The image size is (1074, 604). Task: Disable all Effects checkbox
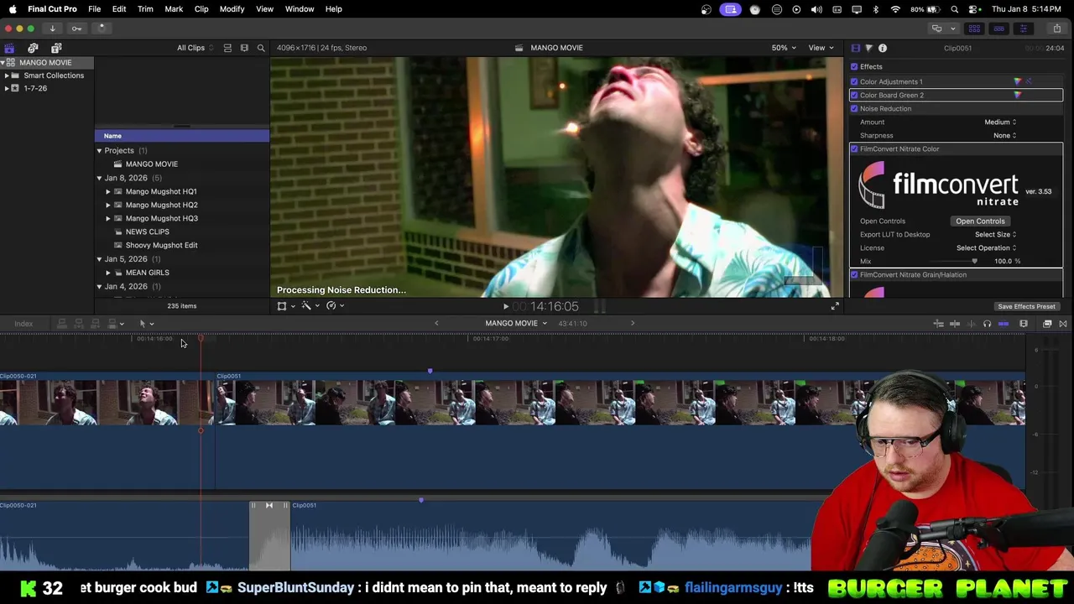[854, 66]
